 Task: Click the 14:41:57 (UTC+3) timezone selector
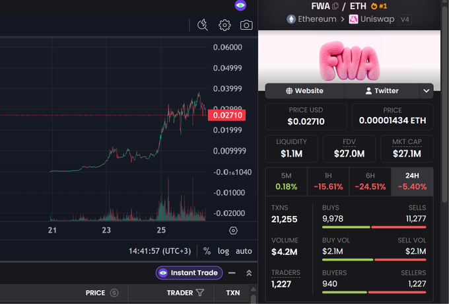[160, 251]
